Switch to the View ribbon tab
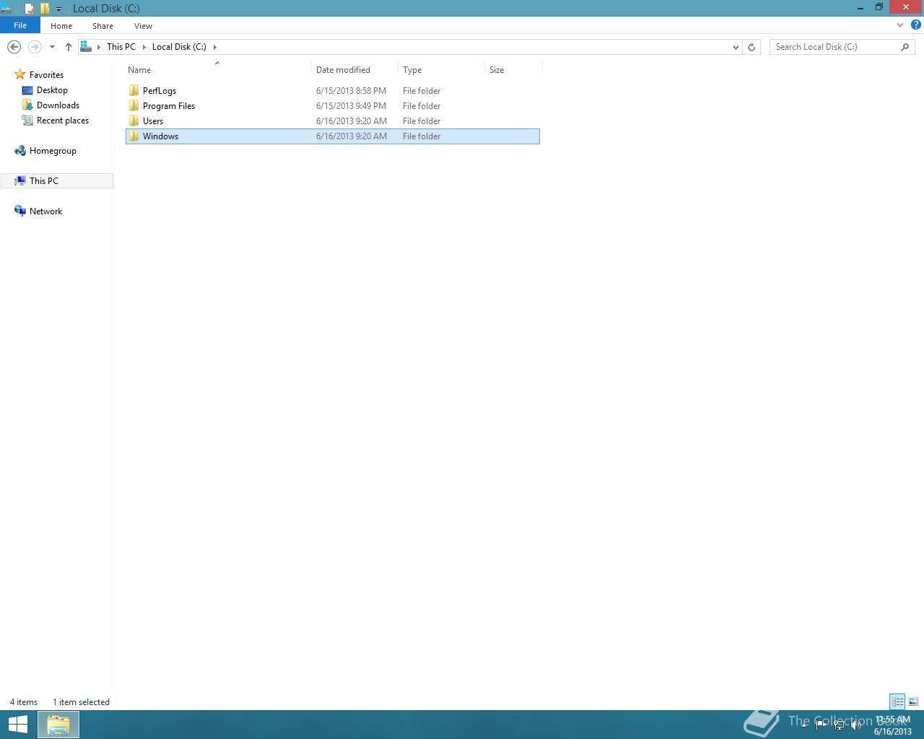The height and width of the screenshot is (739, 924). point(143,26)
